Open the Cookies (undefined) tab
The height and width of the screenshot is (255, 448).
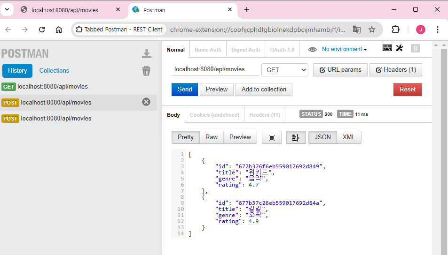(214, 115)
